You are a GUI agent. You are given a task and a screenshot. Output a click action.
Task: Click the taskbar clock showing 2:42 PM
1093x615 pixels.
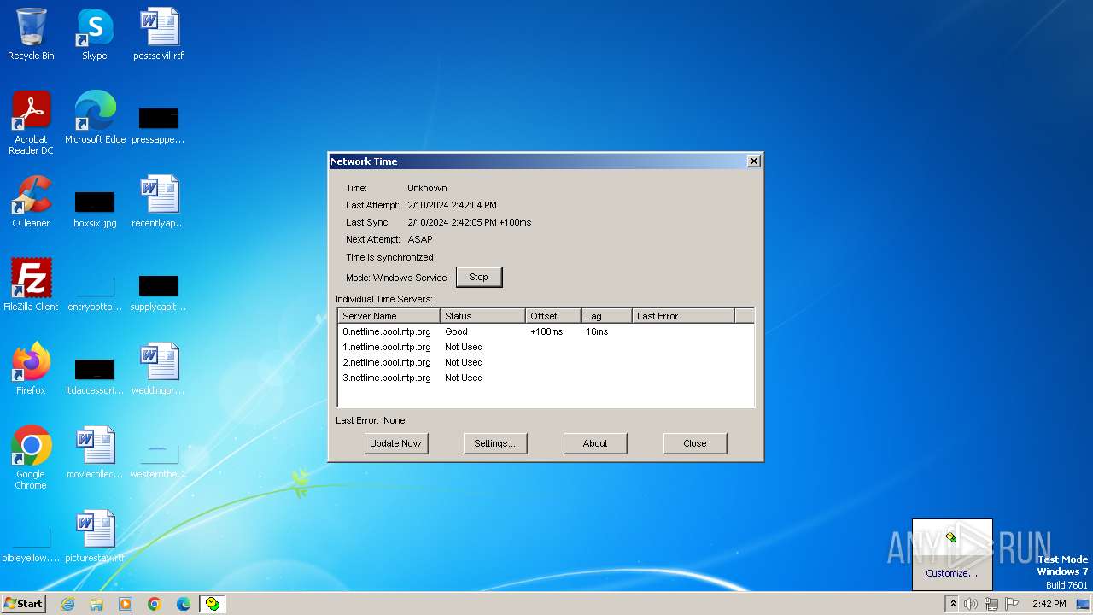point(1049,604)
